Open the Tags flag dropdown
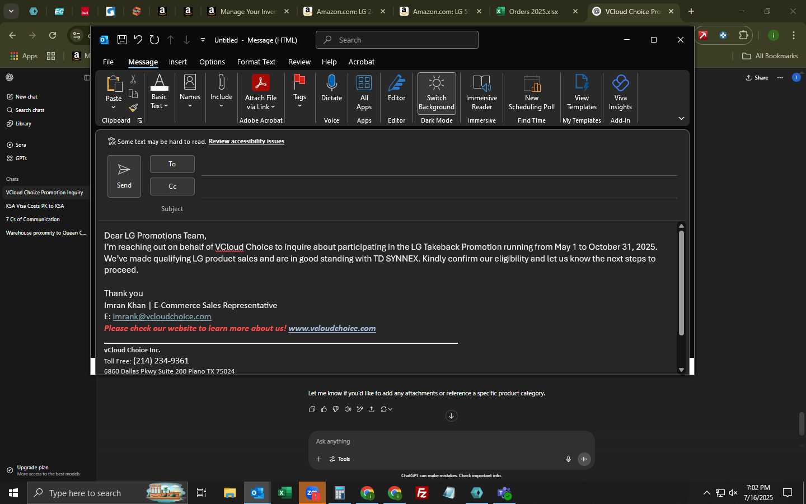 click(x=299, y=91)
